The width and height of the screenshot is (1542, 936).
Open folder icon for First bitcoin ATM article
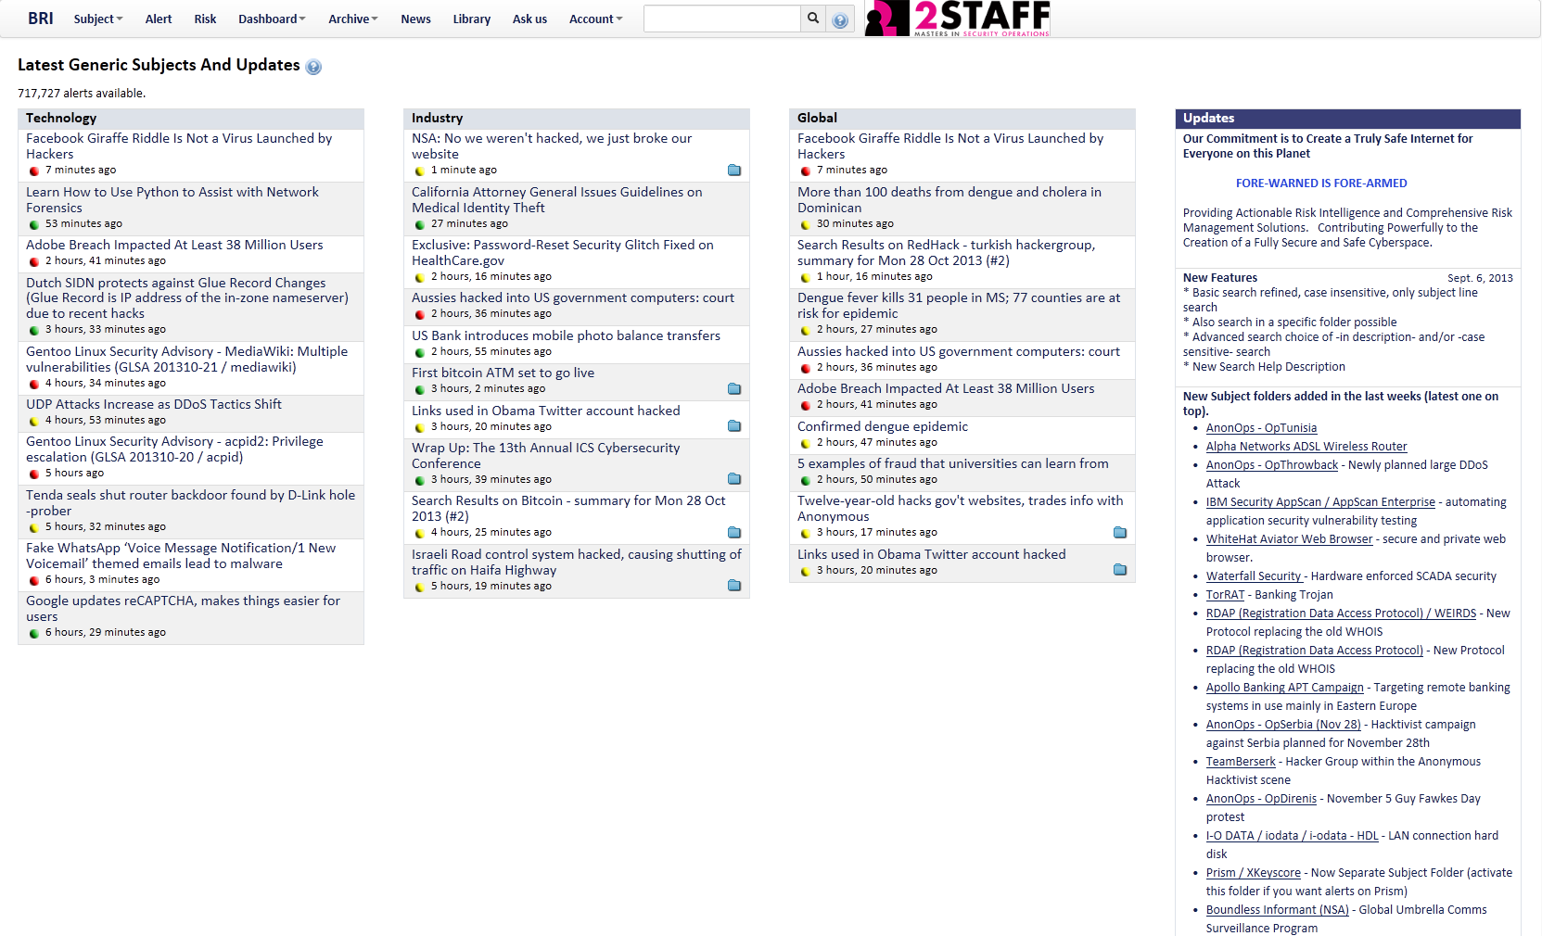(x=734, y=389)
